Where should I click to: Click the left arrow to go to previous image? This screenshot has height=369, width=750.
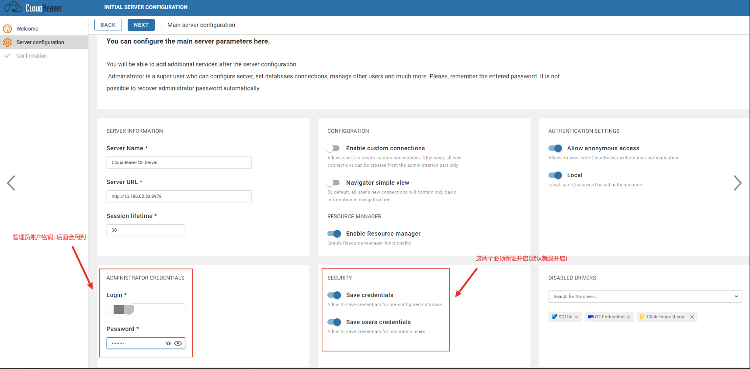pyautogui.click(x=11, y=183)
